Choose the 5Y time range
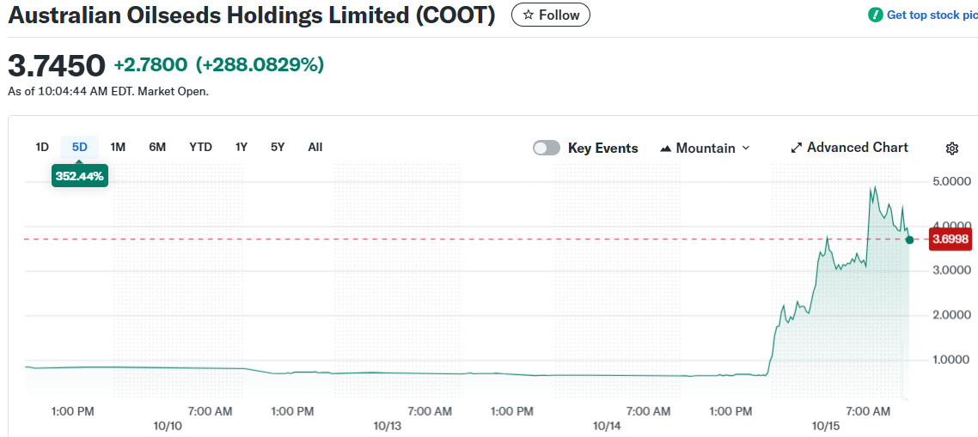 point(278,147)
